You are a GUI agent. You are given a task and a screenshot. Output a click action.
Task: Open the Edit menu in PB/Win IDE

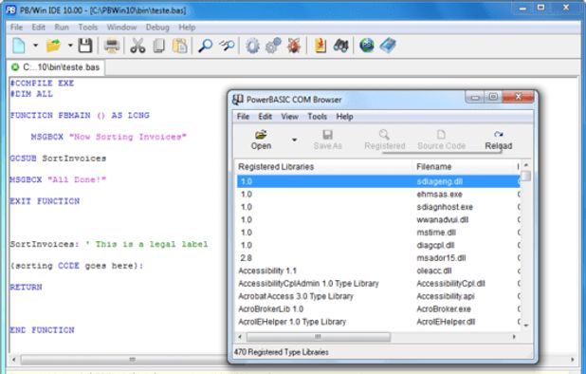38,28
